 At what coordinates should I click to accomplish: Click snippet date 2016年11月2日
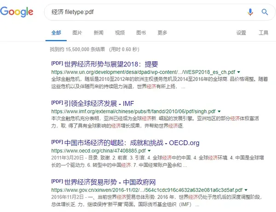click(68, 197)
